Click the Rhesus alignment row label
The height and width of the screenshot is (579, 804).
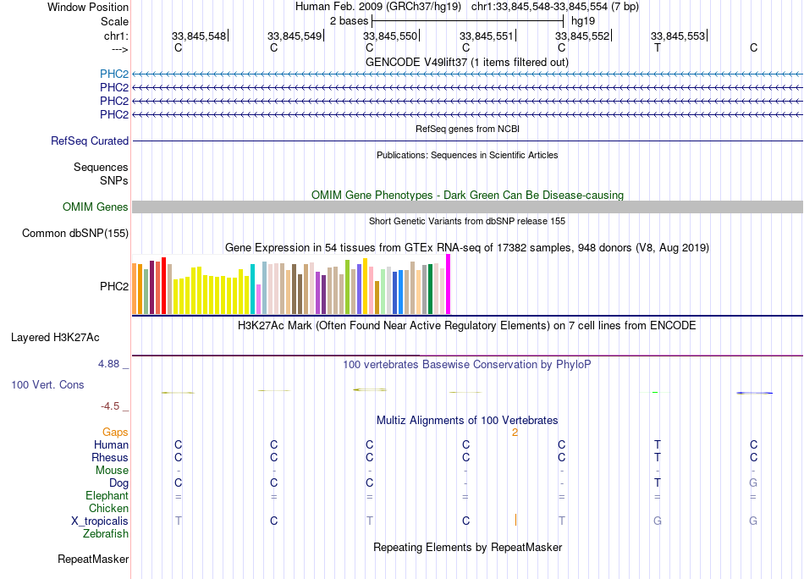tap(110, 457)
